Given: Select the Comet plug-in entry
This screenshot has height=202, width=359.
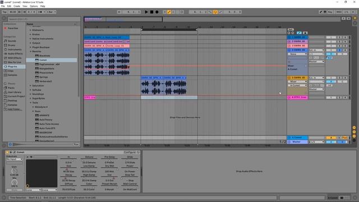Looking at the screenshot, I should [52, 60].
